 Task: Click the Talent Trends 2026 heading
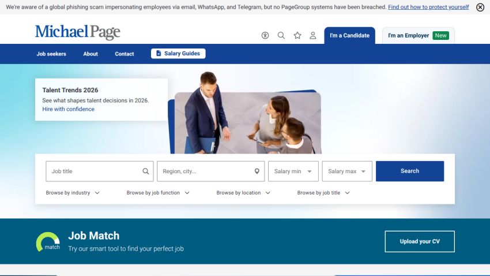pos(70,90)
